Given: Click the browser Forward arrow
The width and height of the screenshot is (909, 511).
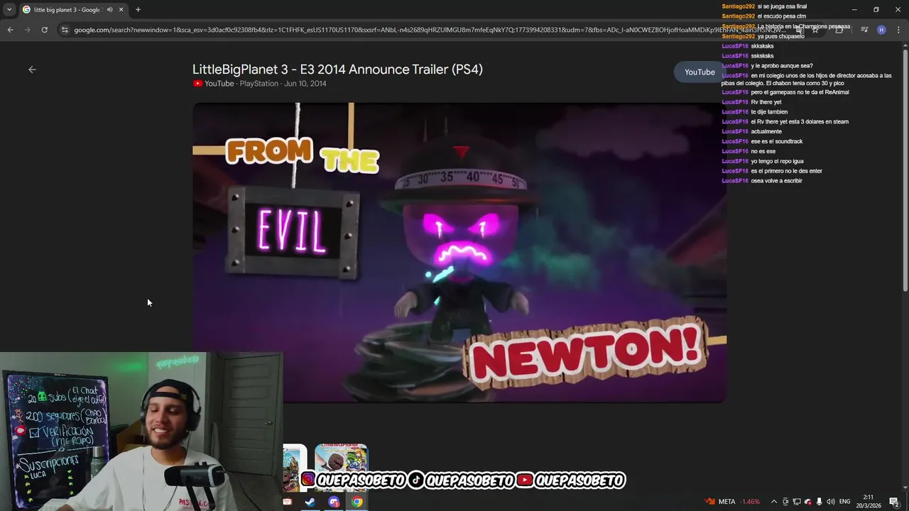Looking at the screenshot, I should (x=27, y=30).
